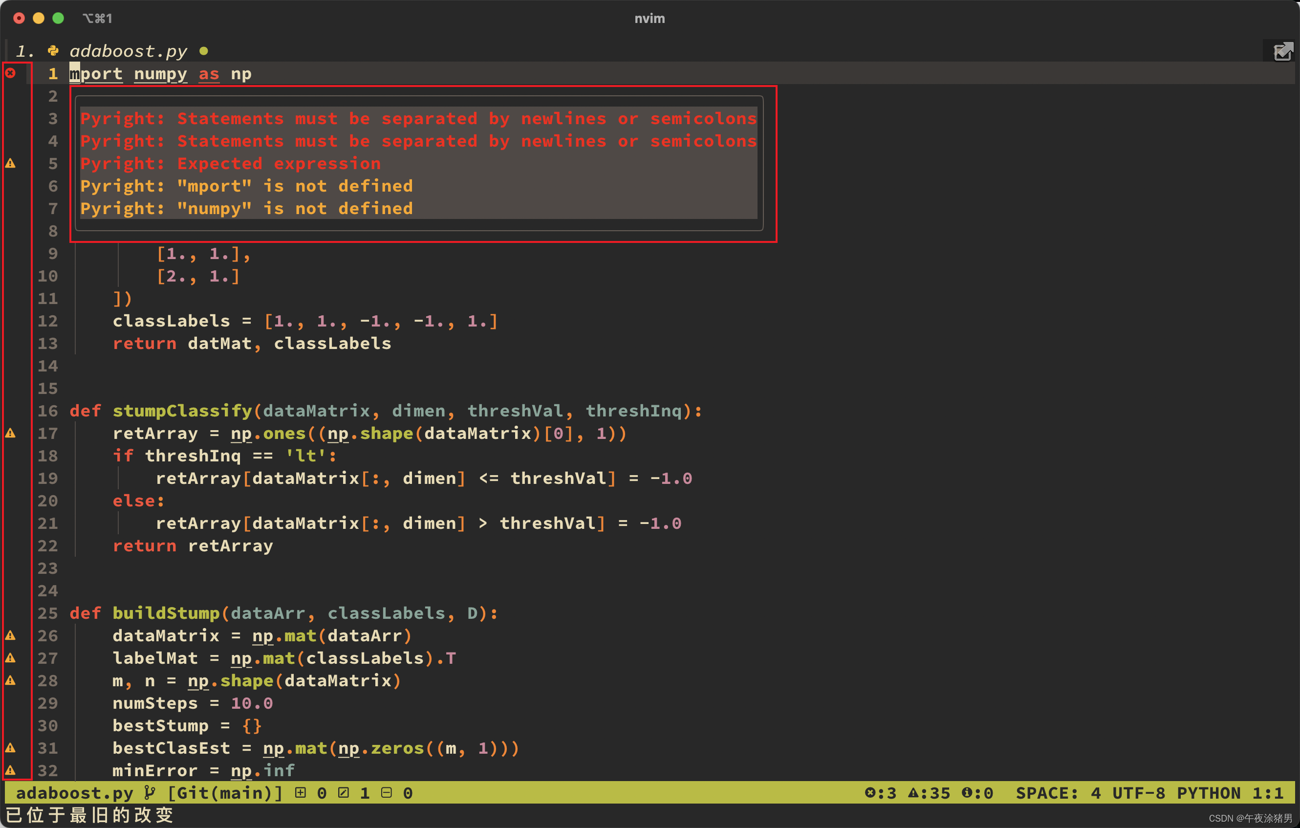This screenshot has width=1300, height=828.
Task: Click the git modified-lines pencil icon
Action: pos(344,792)
